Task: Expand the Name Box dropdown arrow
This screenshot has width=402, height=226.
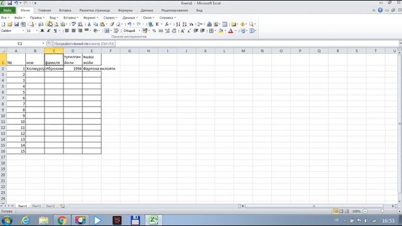Action: coord(43,44)
